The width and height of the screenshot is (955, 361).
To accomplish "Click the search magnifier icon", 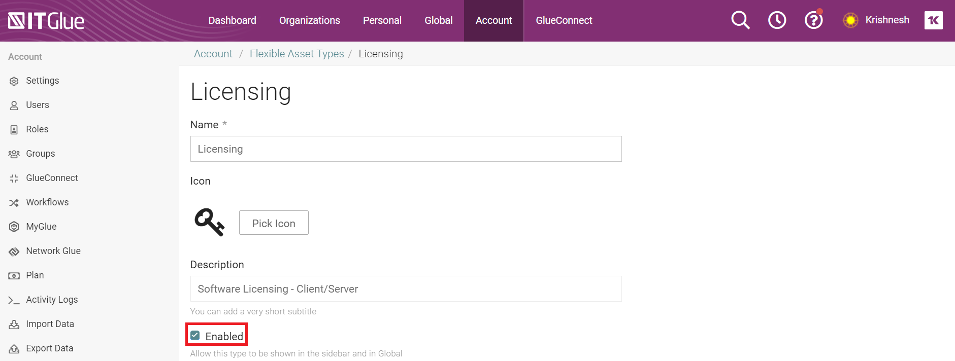I will (x=740, y=20).
